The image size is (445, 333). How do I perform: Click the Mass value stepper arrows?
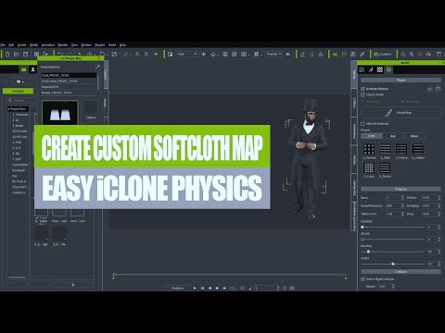click(x=402, y=198)
